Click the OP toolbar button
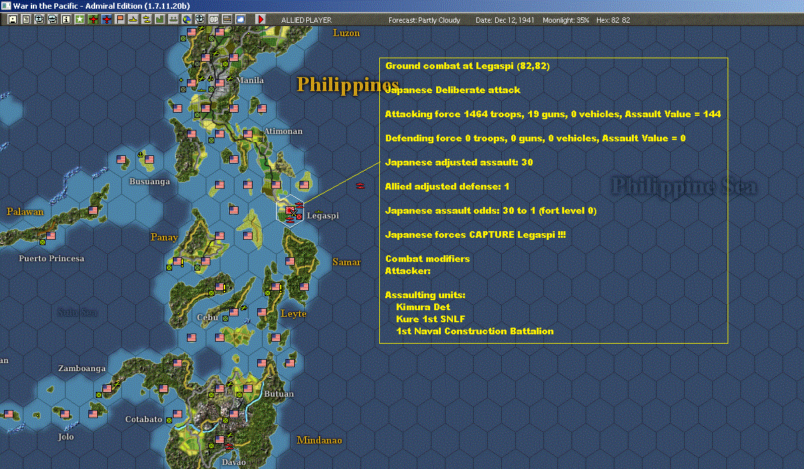804x469 pixels. click(214, 20)
